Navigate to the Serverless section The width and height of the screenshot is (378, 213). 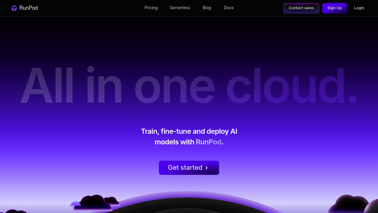click(180, 8)
